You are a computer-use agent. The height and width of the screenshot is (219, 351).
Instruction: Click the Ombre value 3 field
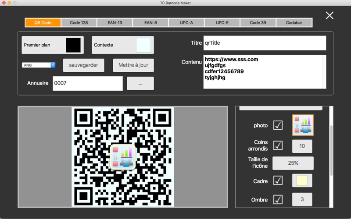pos(302,199)
